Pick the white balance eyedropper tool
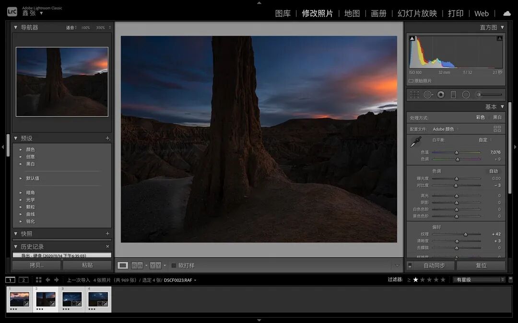The image size is (518, 323). pos(415,142)
